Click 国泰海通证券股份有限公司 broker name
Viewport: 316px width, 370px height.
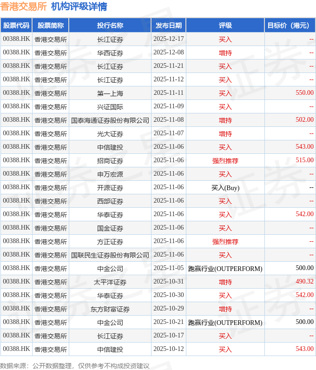(x=110, y=120)
